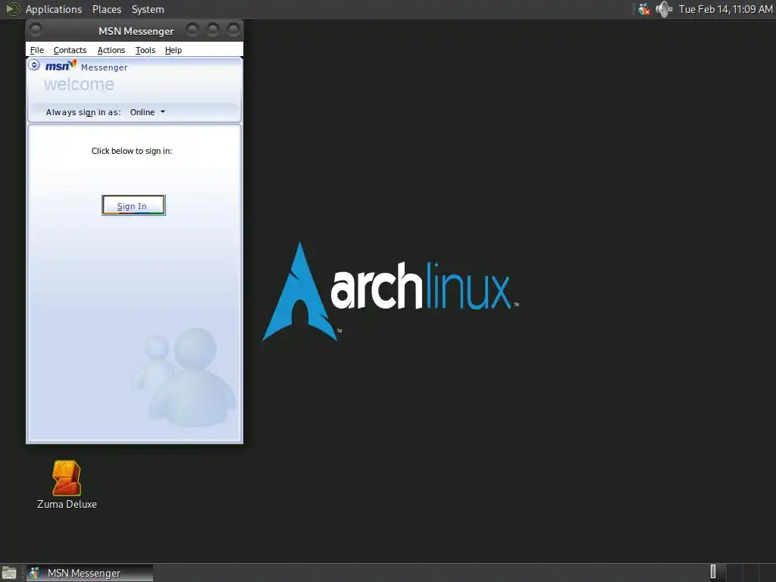Image resolution: width=776 pixels, height=582 pixels.
Task: Select MSN Messenger in the taskbar
Action: tap(89, 573)
